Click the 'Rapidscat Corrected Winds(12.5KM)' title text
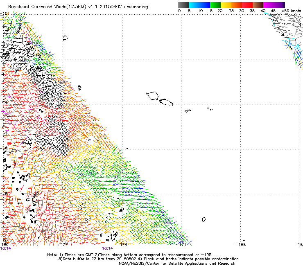This screenshot has width=303, height=266. [47, 7]
